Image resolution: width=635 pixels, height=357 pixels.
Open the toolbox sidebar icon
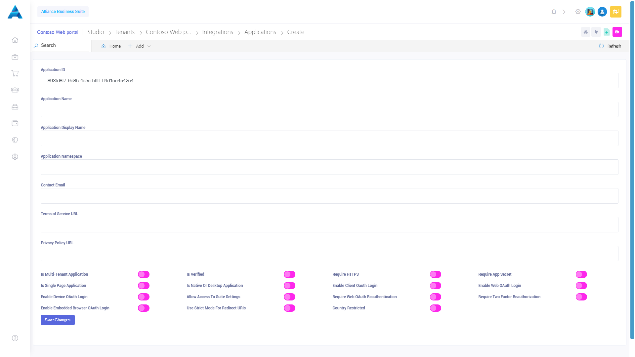(15, 107)
